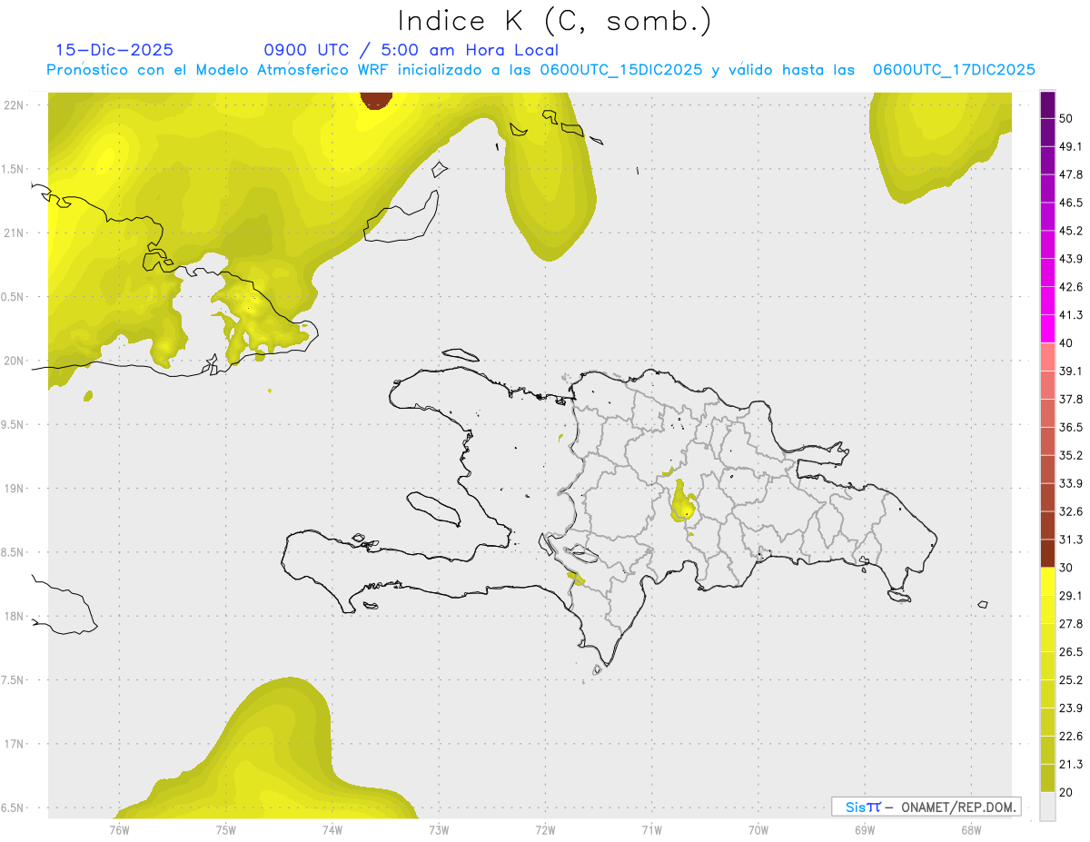Click the '71W' longitude label
1090x842 pixels.
pos(651,830)
